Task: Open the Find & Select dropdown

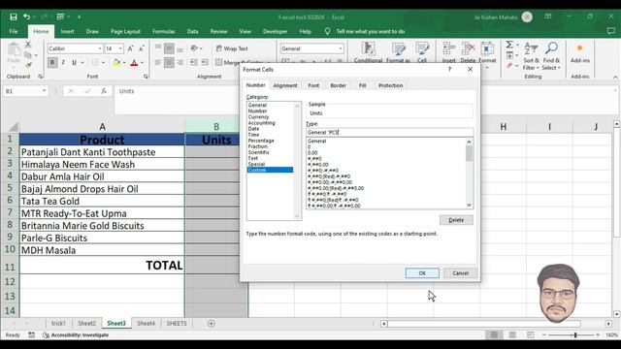Action: tap(551, 56)
